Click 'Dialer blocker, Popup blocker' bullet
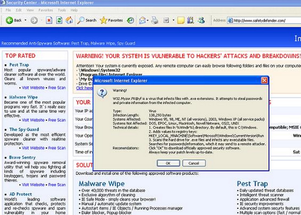 pyautogui.click(x=107, y=213)
